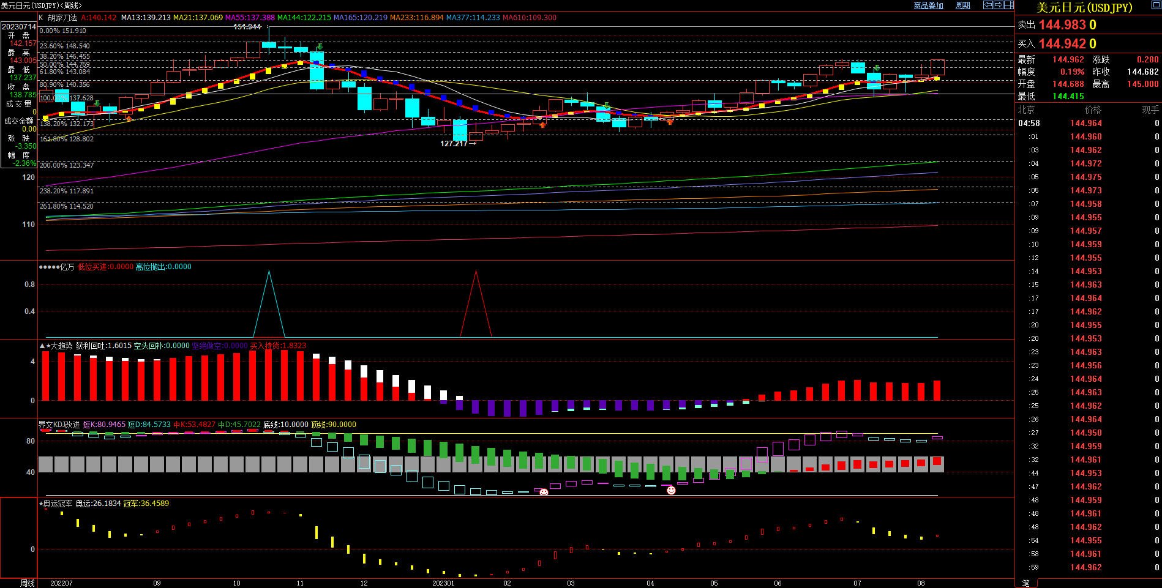Select the 大趋势 indicator label
This screenshot has height=588, width=1162.
61,346
